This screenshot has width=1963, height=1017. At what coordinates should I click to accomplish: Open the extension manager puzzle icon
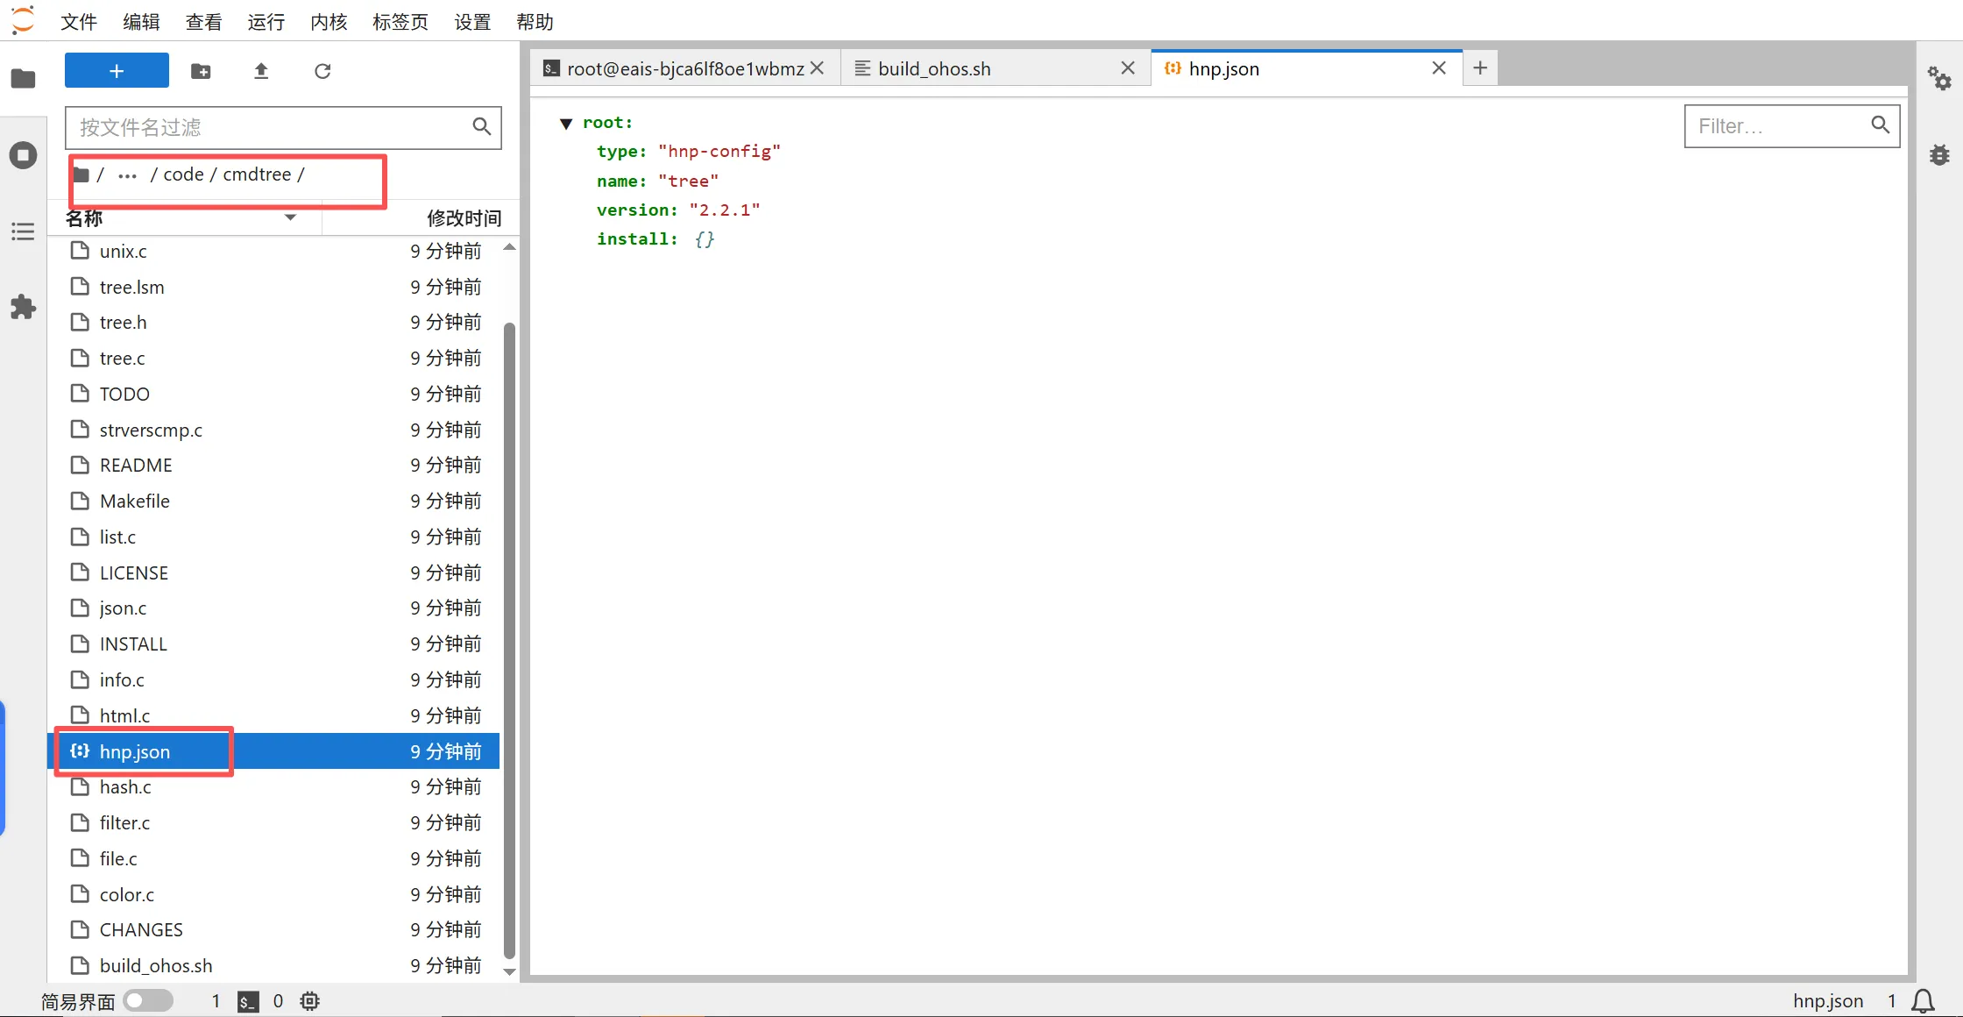(x=23, y=307)
